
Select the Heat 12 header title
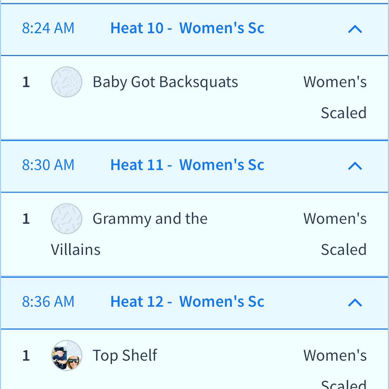tap(187, 301)
